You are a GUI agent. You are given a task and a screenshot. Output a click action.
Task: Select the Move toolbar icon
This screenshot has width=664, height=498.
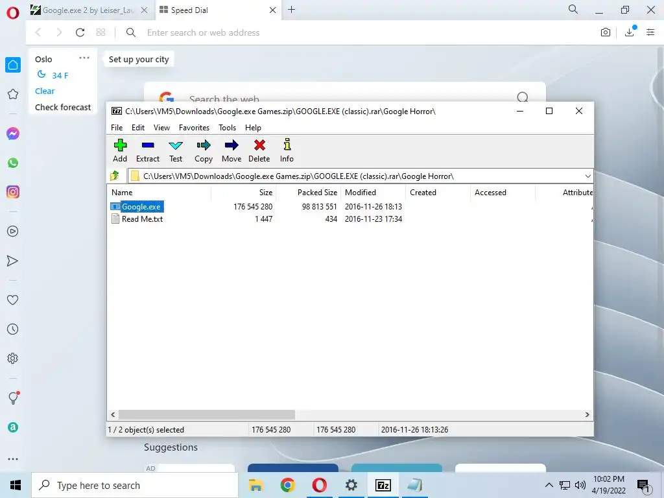point(231,150)
